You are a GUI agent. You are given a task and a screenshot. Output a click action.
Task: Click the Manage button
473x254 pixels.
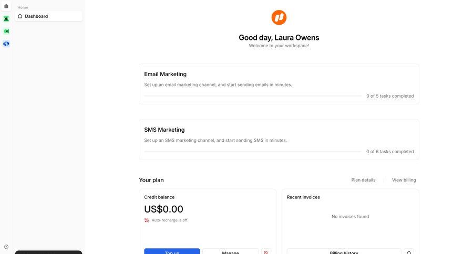[230, 252]
